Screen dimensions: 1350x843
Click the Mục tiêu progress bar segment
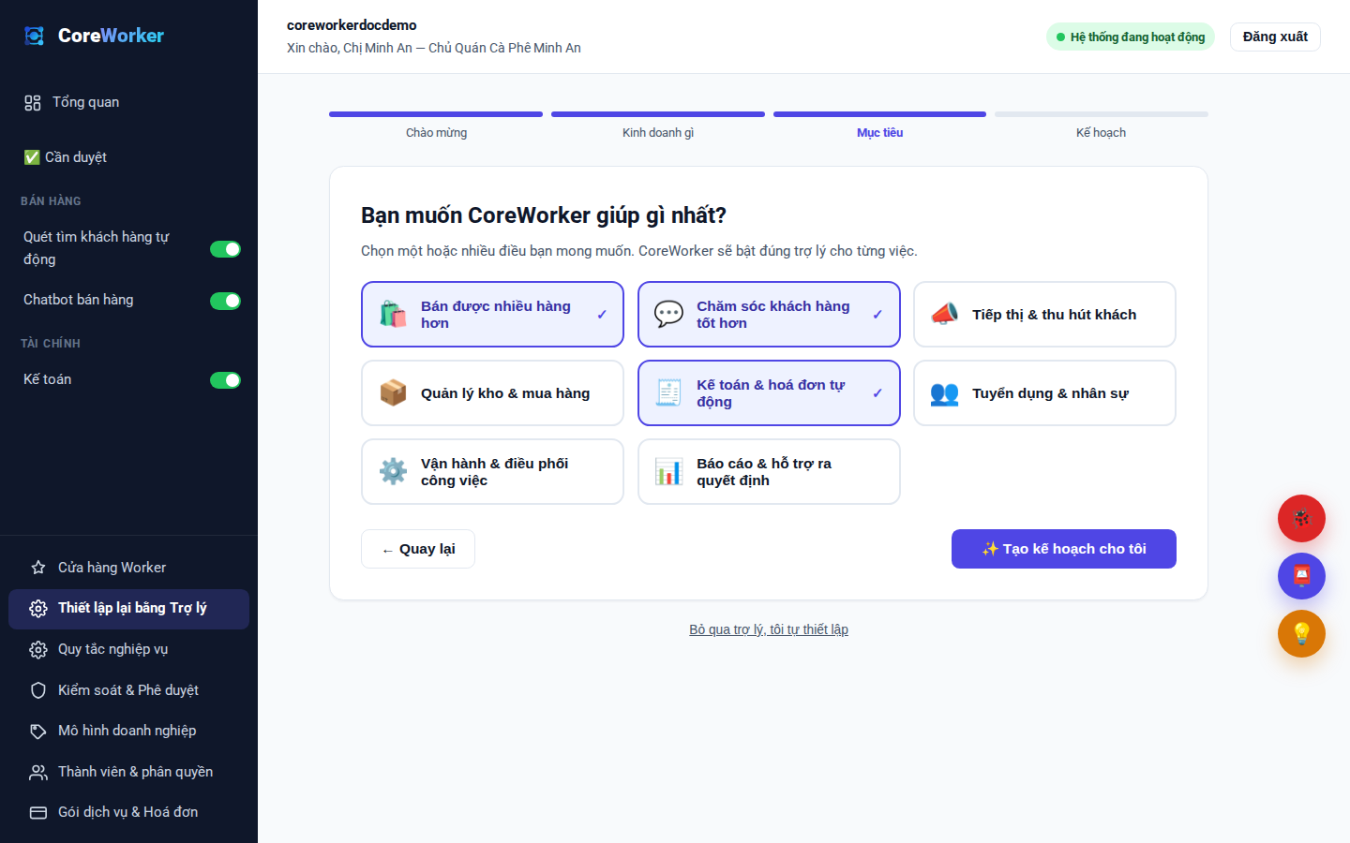tap(879, 114)
